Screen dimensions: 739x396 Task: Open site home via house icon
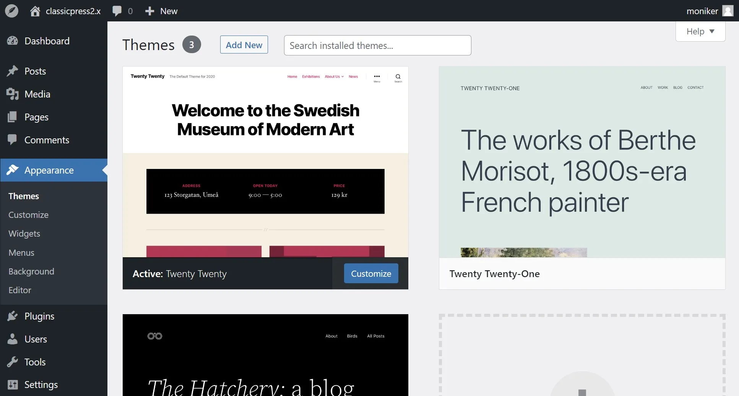coord(35,11)
